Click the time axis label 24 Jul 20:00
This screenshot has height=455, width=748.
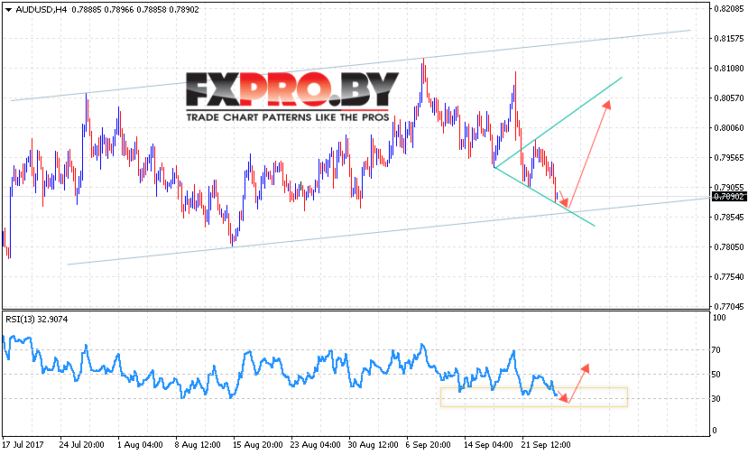pos(81,444)
